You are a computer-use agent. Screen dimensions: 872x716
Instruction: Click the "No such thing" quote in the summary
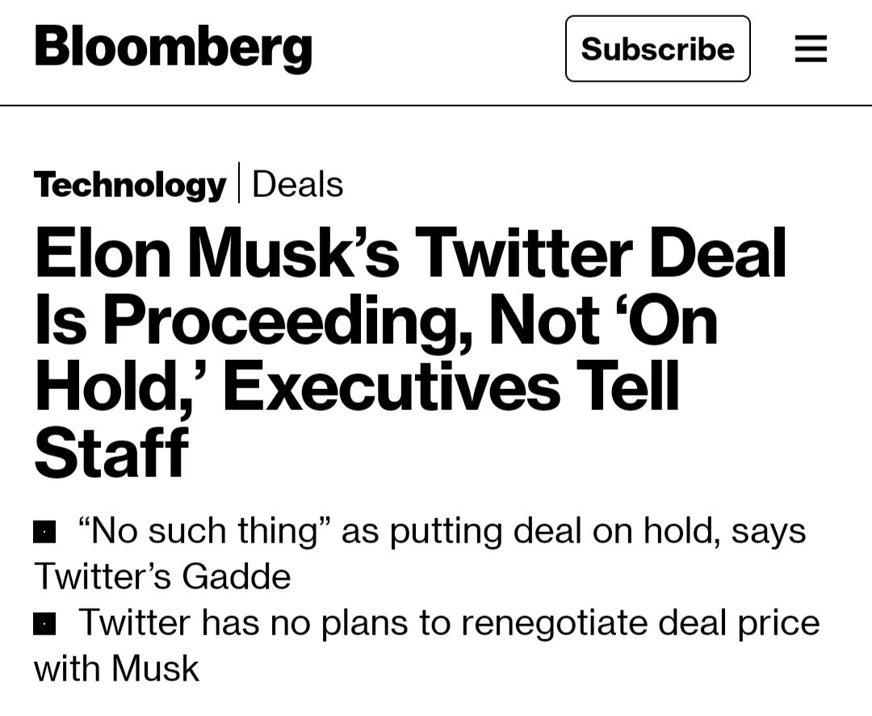205,531
